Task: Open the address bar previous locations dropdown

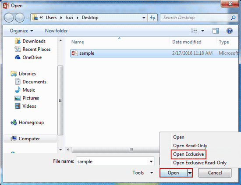Action: [x=144, y=18]
